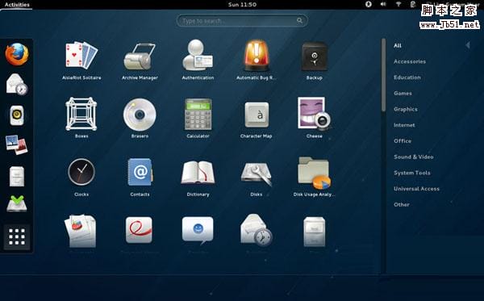Open file cabinet app in grid

coord(315,232)
